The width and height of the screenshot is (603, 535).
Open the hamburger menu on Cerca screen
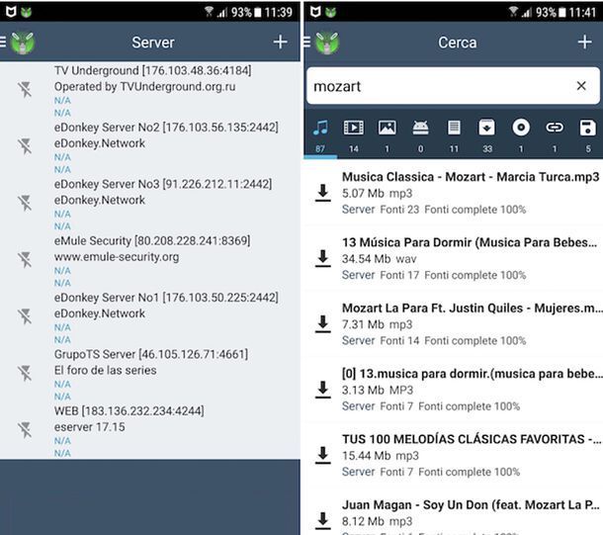click(306, 42)
